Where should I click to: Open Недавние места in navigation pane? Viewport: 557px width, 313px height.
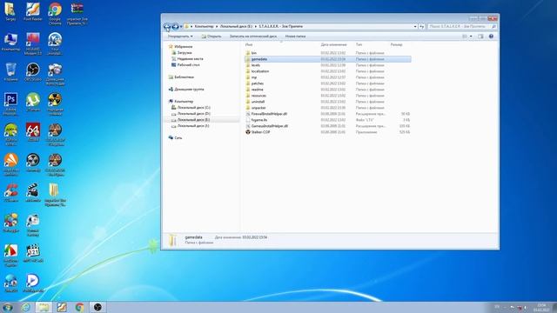coord(190,58)
